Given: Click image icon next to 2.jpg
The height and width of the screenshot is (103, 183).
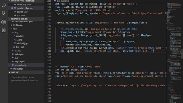Looking at the screenshot, I should [15, 40].
